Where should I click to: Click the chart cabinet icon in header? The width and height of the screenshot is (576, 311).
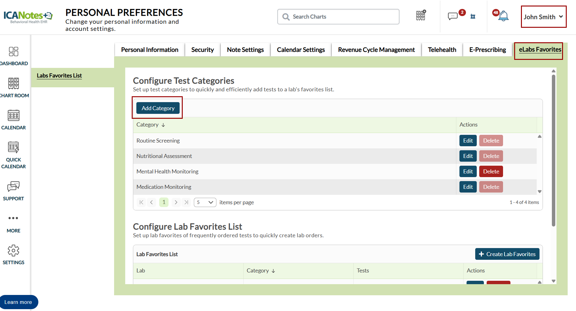420,15
